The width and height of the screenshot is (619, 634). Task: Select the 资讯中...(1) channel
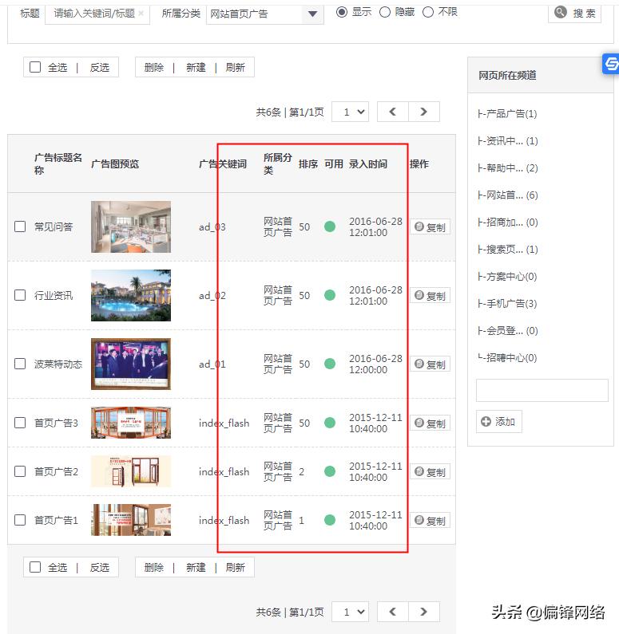point(508,140)
